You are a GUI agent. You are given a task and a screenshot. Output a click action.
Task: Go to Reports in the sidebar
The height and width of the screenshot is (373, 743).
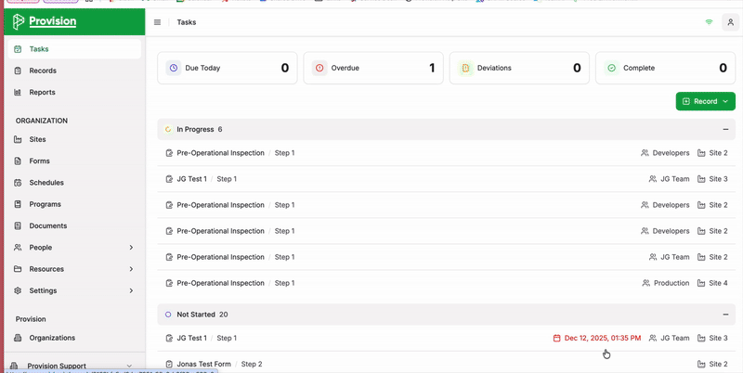42,92
